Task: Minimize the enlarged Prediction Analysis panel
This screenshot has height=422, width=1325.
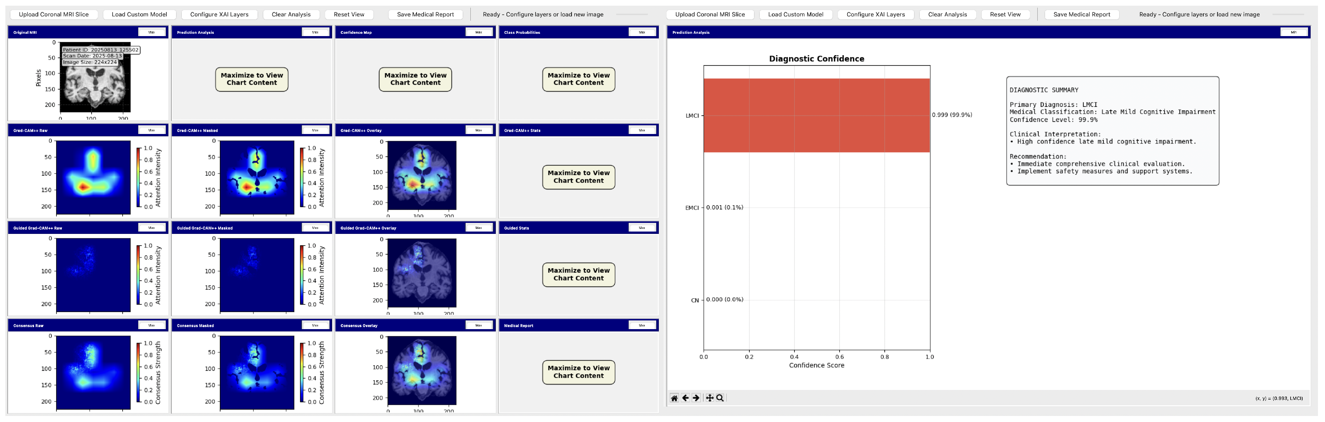Action: click(1294, 32)
